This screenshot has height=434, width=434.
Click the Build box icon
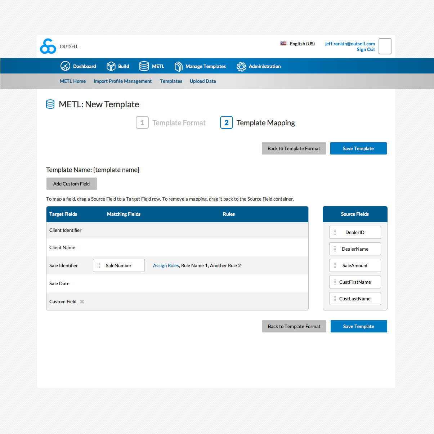(111, 66)
